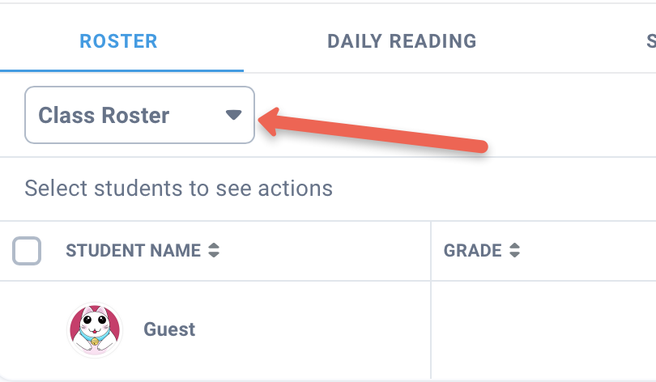Click the blue underline beneath the Roster tab
The image size is (656, 382).
click(121, 71)
